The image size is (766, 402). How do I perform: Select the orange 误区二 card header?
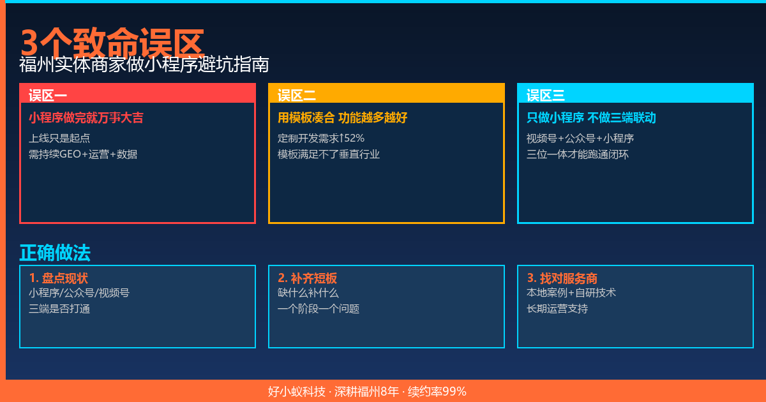(386, 94)
